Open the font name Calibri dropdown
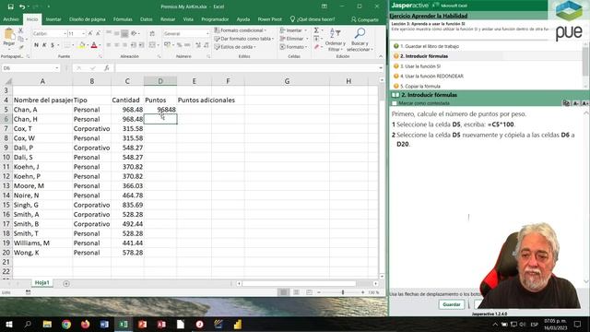The height and width of the screenshot is (332, 590). (x=65, y=34)
